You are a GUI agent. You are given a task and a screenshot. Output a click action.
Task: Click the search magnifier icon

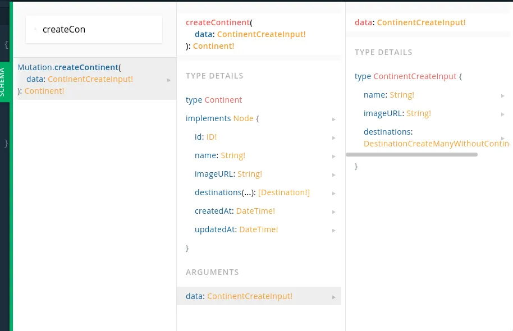(x=35, y=29)
